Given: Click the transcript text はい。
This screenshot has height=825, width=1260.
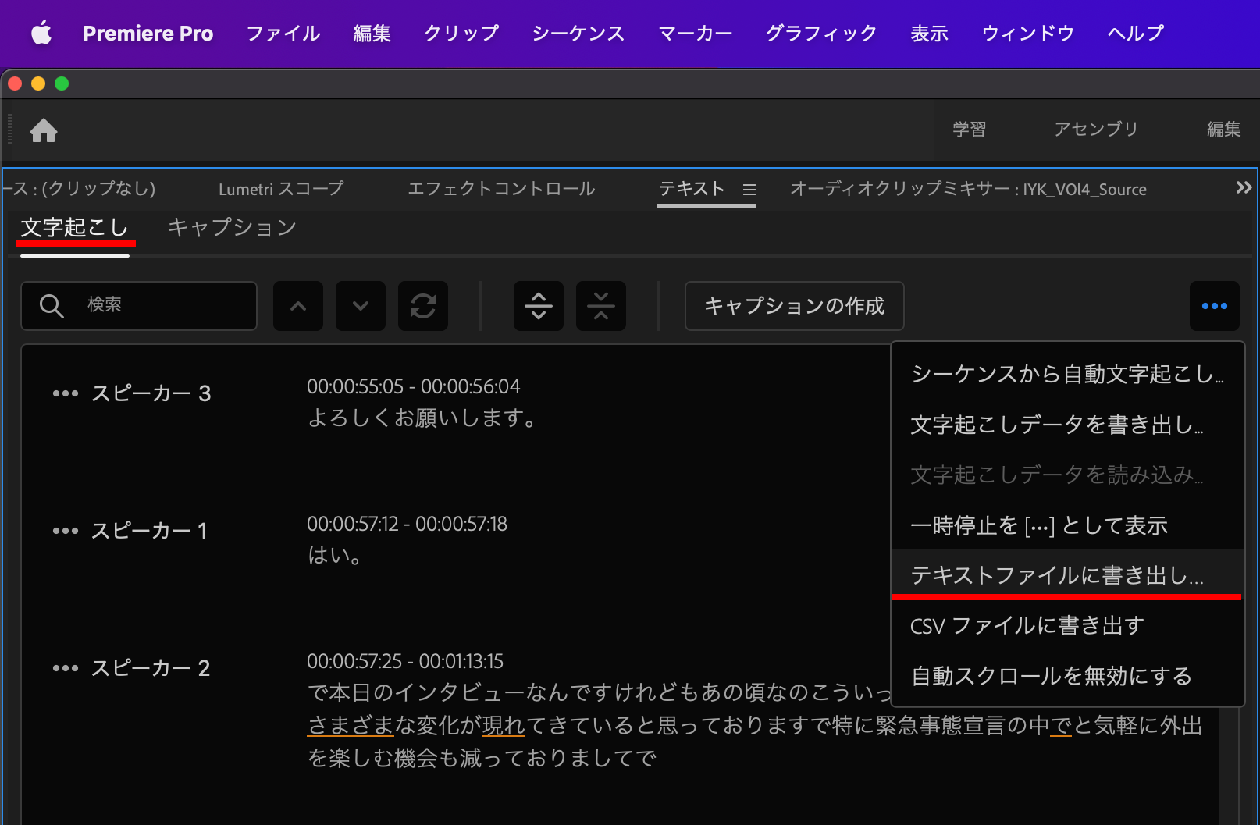Looking at the screenshot, I should tap(335, 556).
